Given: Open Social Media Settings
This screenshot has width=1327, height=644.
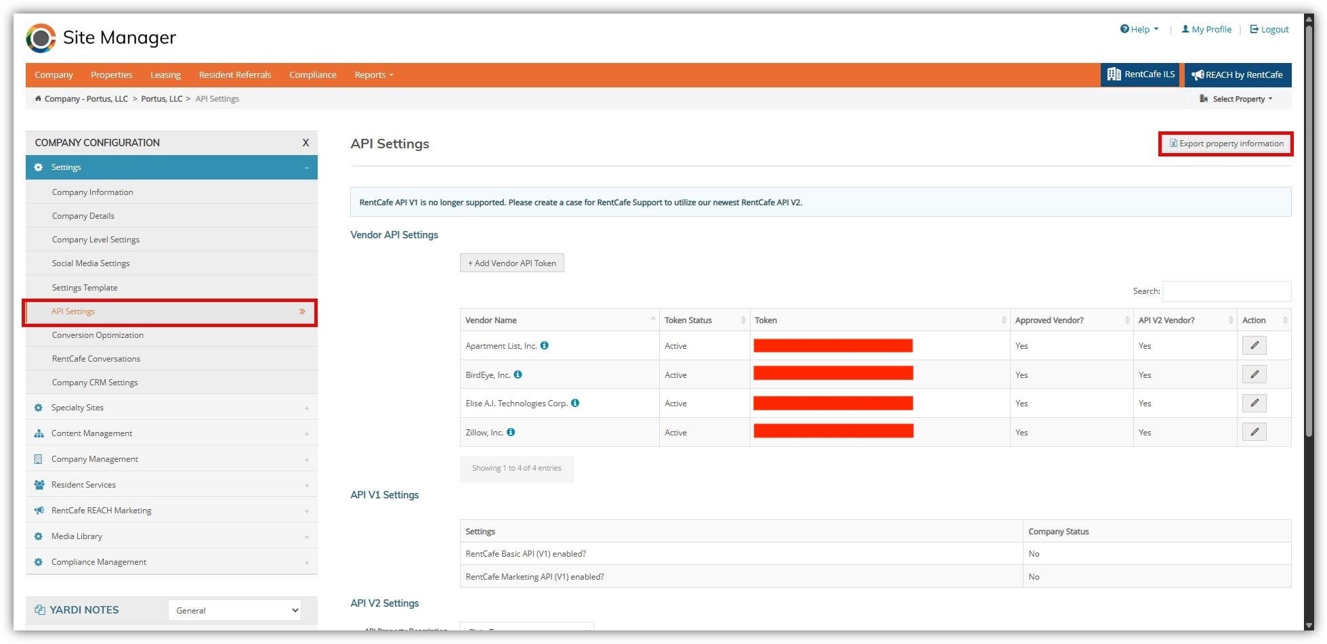Looking at the screenshot, I should (x=171, y=263).
